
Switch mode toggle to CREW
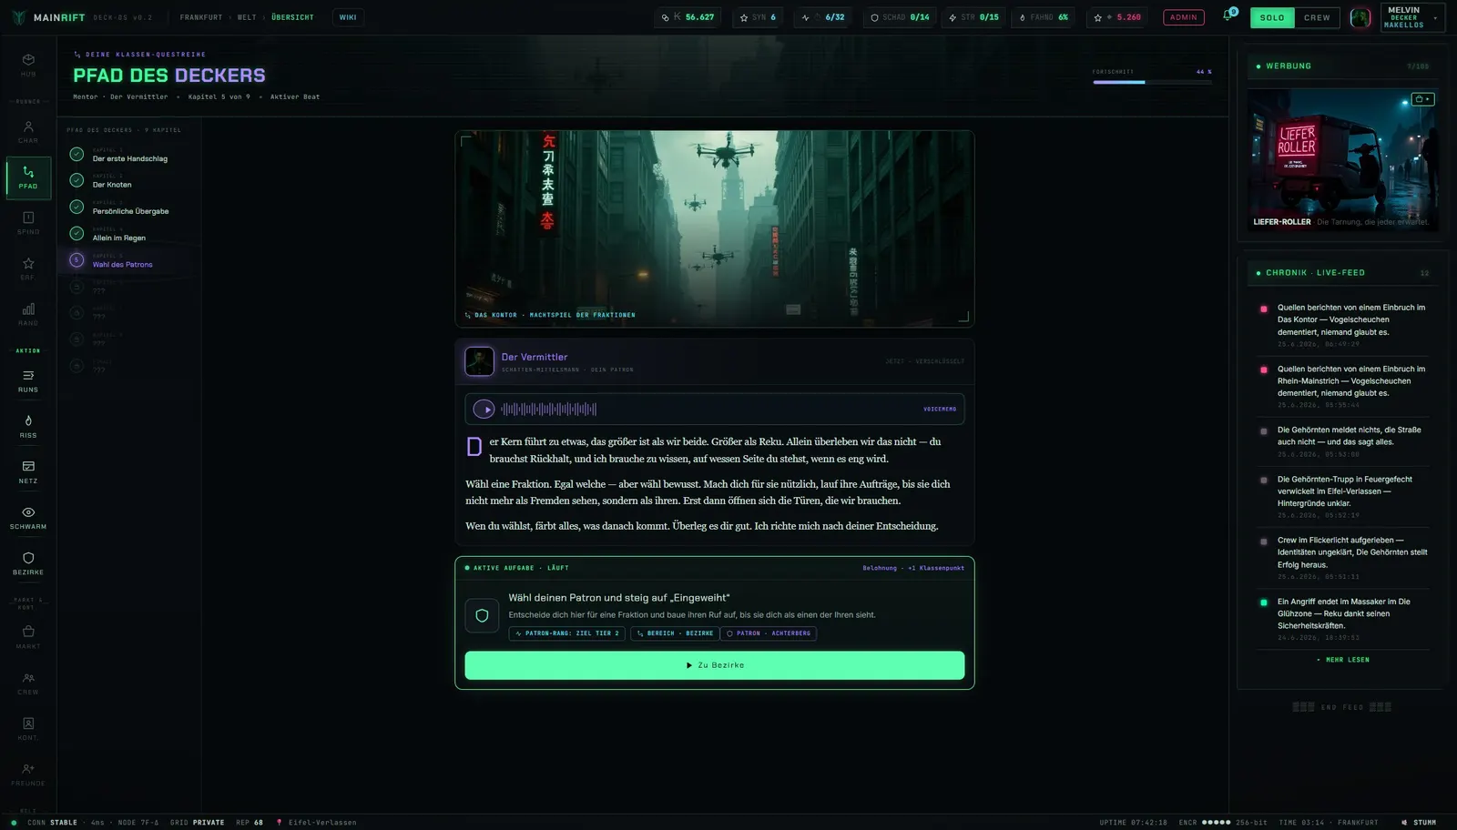(1317, 17)
